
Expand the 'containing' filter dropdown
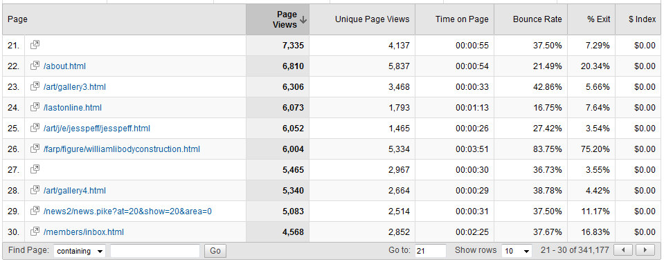(x=80, y=251)
